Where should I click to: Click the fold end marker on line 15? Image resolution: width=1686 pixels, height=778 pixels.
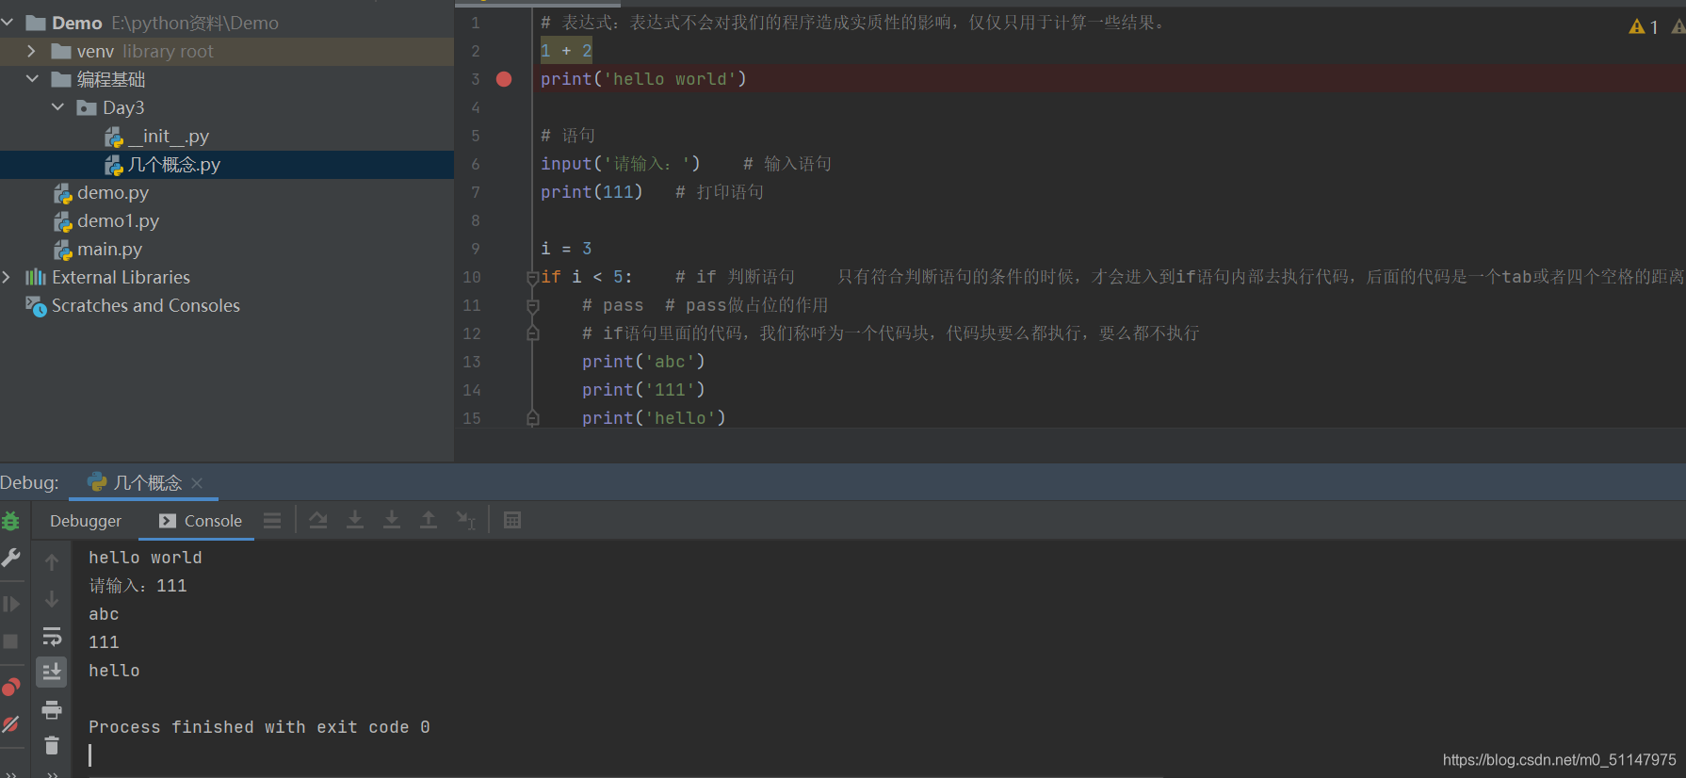tap(532, 418)
